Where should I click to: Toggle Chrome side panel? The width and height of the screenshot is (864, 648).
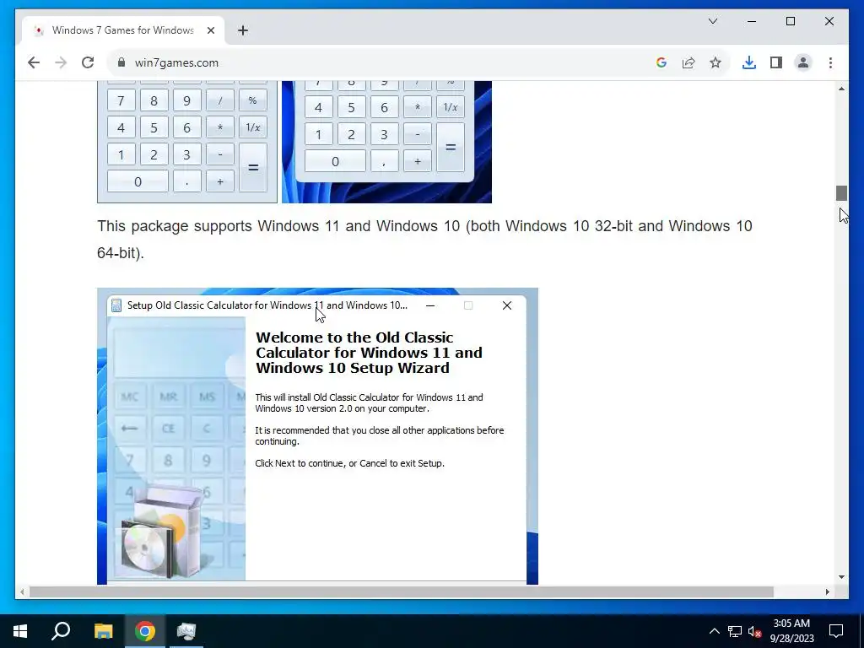[776, 62]
